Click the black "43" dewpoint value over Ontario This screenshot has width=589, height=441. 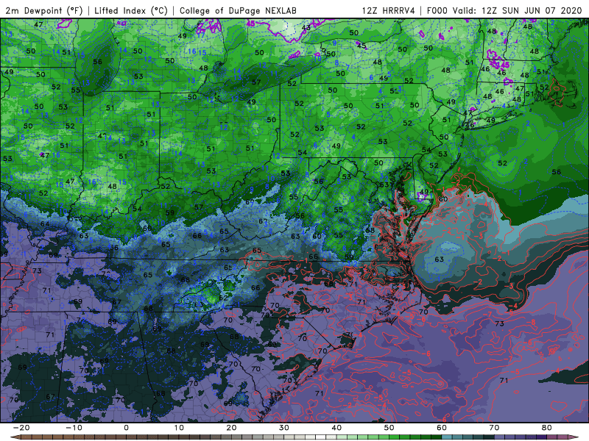[306, 27]
